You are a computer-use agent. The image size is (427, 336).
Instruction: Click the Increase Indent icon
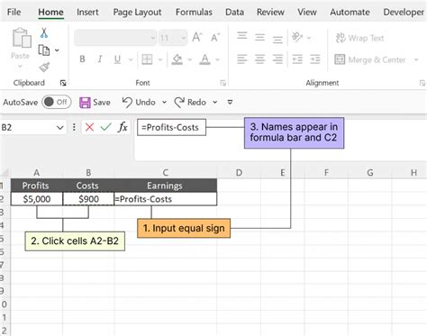(x=315, y=59)
